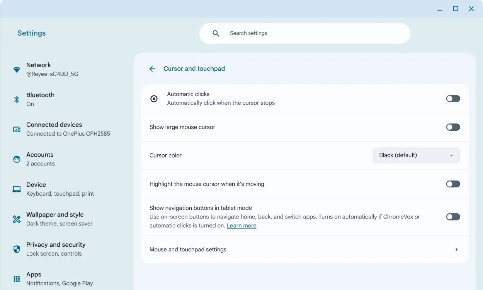Open the Learn more link
Screen dimensions: 483x290
click(x=241, y=226)
